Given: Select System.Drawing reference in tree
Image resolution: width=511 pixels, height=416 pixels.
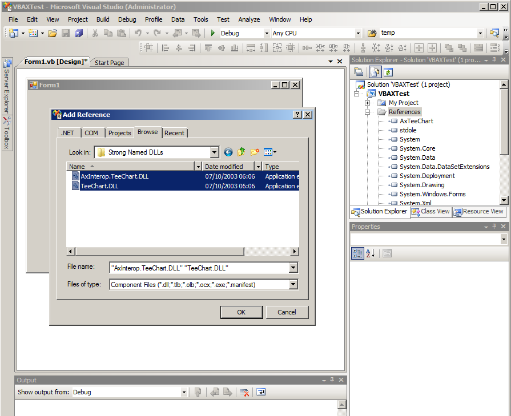Looking at the screenshot, I should point(422,185).
